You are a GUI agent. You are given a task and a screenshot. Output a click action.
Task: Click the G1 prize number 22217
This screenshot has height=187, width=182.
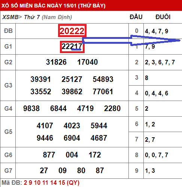click(x=72, y=46)
